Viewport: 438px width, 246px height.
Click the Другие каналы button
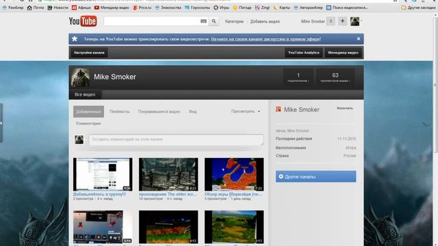click(316, 176)
